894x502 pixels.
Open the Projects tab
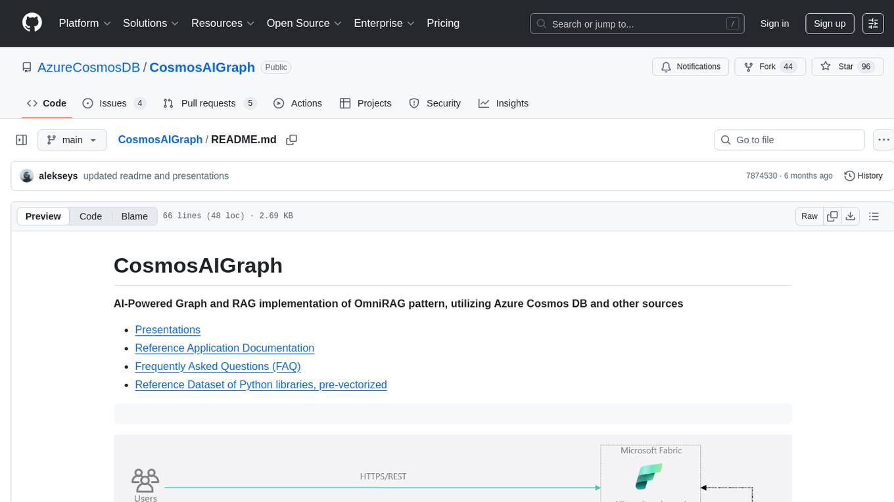(x=365, y=103)
